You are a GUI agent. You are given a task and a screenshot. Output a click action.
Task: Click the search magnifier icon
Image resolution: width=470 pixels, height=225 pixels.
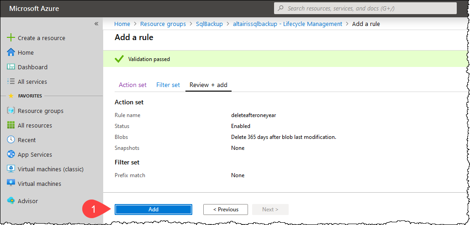point(280,8)
